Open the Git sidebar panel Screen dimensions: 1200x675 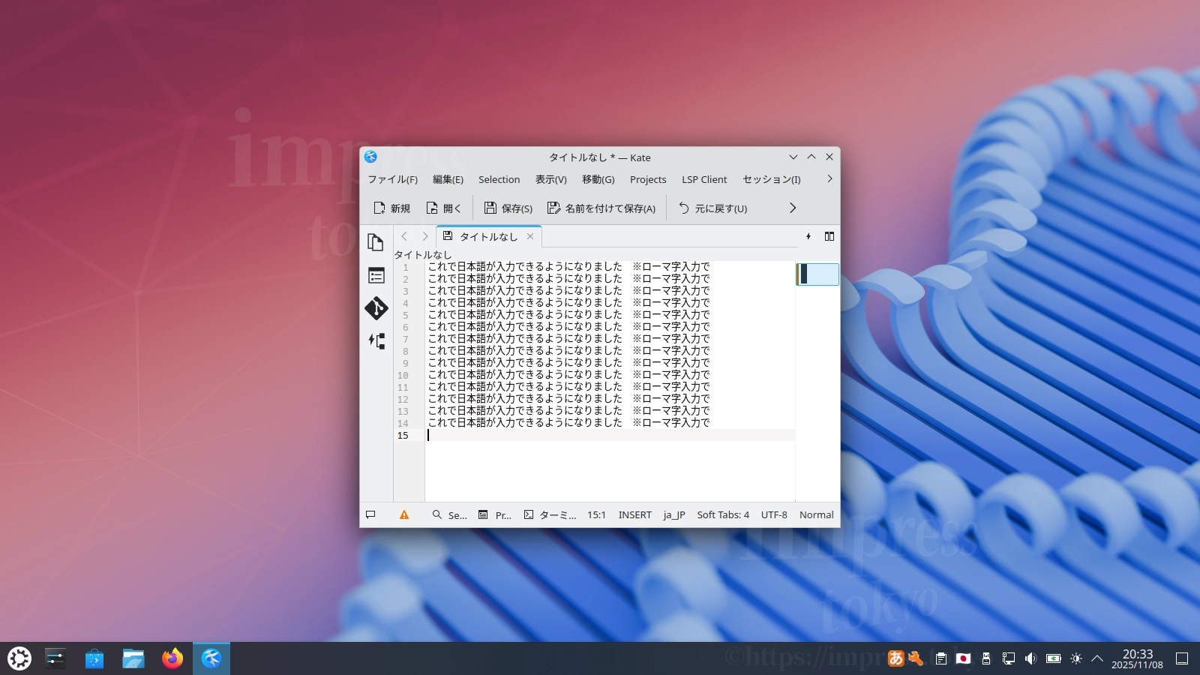click(376, 308)
